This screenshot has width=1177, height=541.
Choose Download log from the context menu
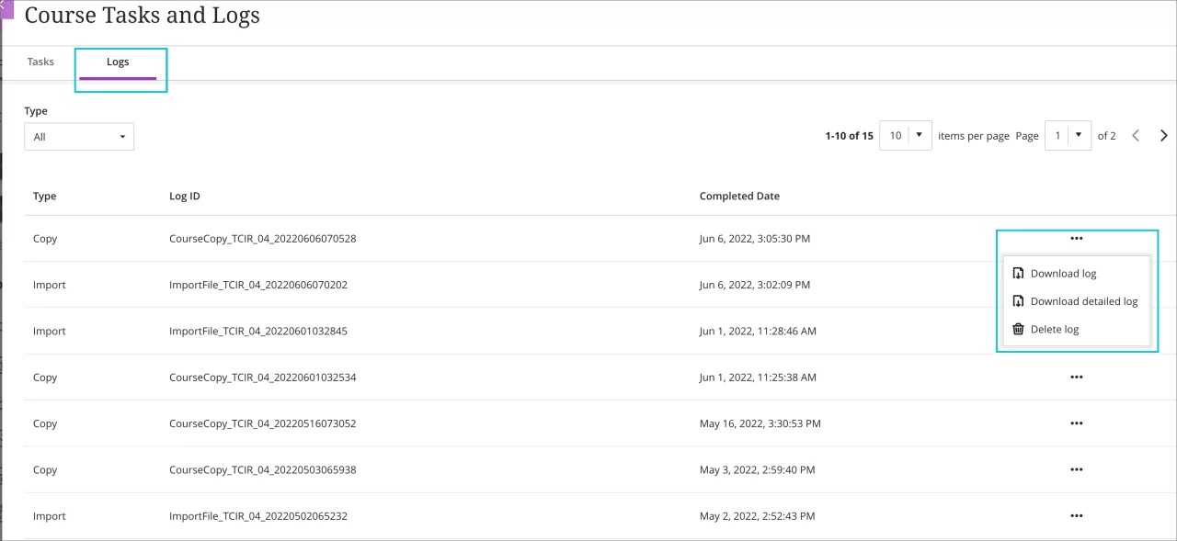[1063, 273]
